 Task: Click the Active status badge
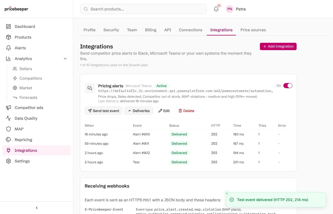pos(161,86)
